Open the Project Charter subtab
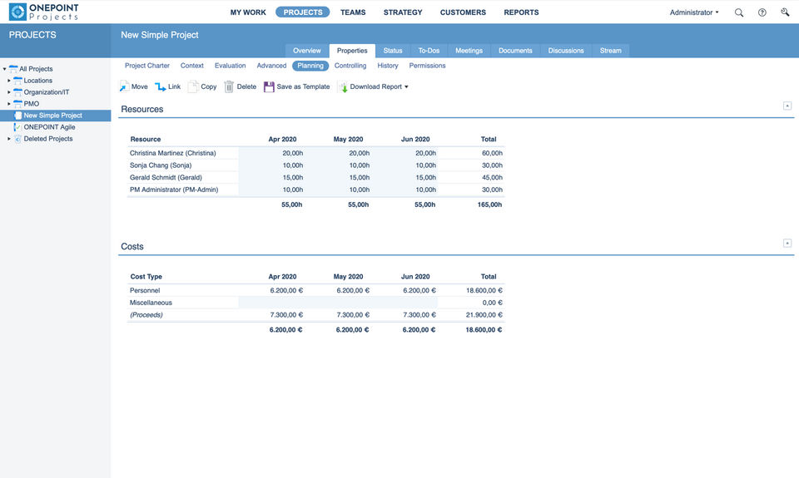 [x=147, y=66]
